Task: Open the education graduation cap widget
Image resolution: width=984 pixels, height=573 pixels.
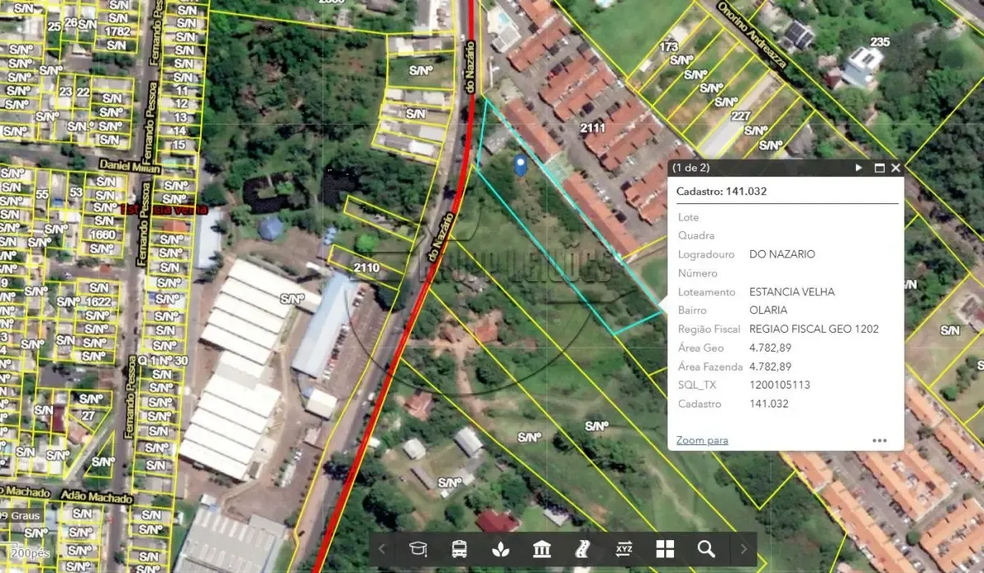Action: click(418, 549)
